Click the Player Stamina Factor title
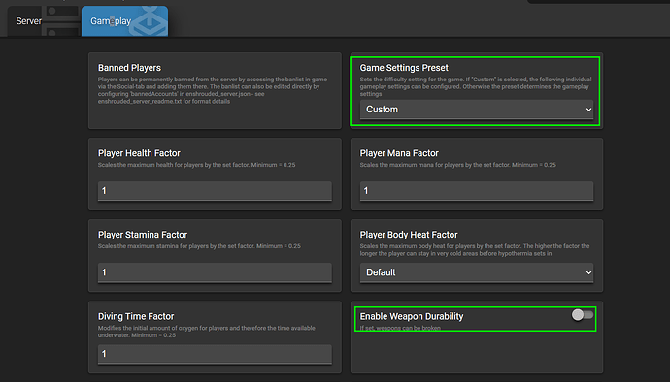The image size is (670, 382). click(x=143, y=235)
